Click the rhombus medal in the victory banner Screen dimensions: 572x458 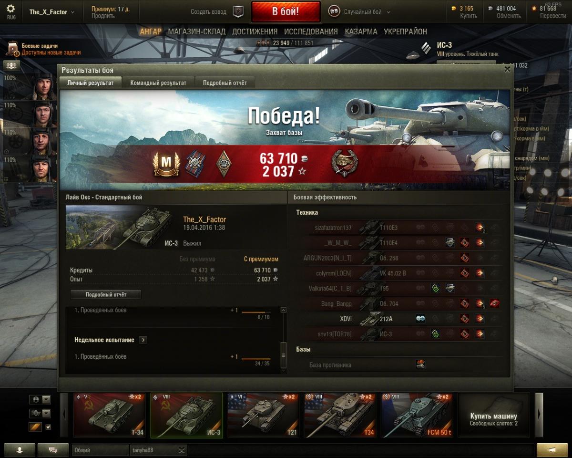point(223,163)
